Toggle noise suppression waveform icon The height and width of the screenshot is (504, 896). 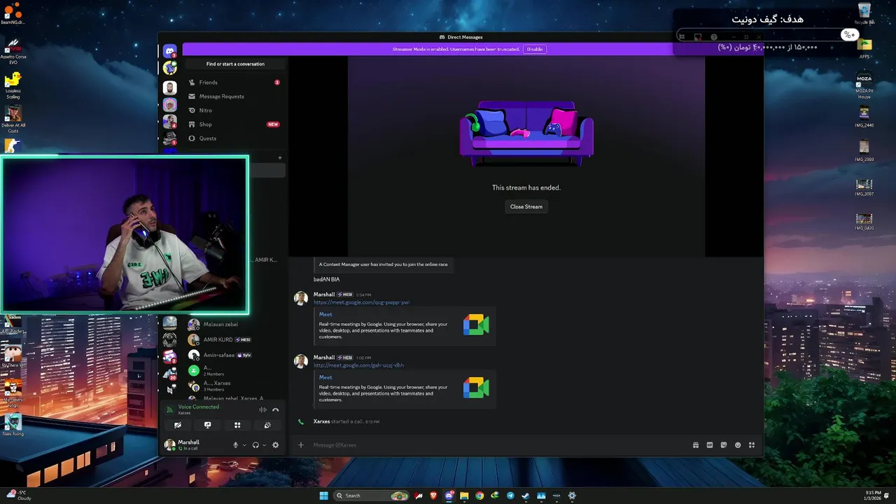click(262, 409)
